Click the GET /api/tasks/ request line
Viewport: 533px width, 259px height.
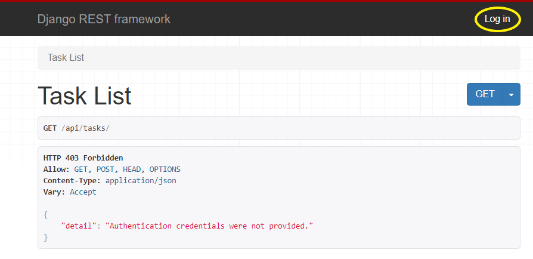pyautogui.click(x=76, y=128)
